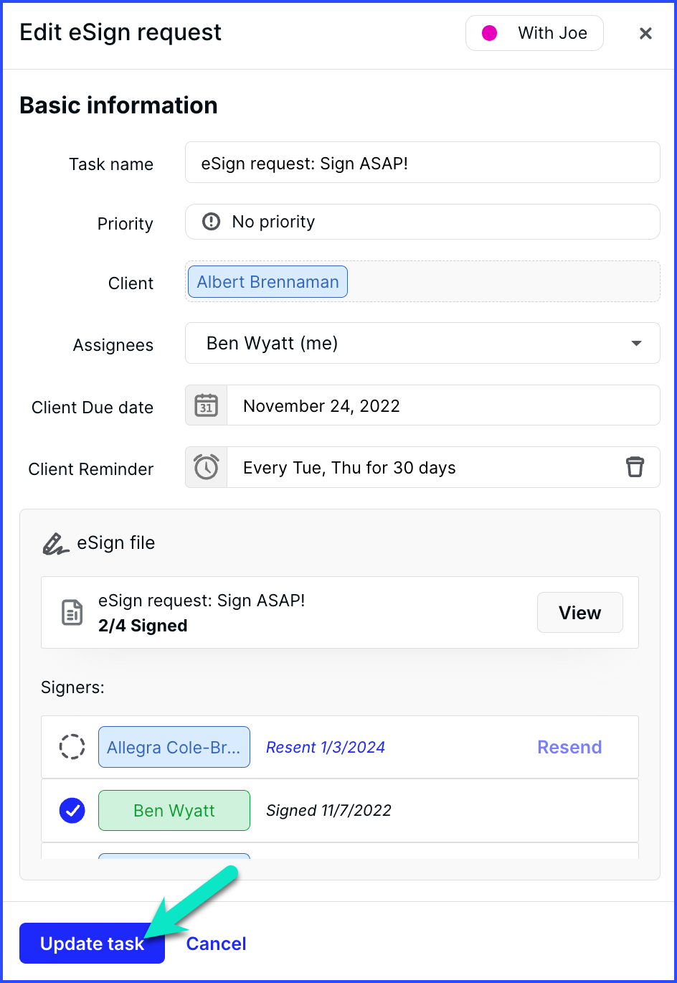Viewport: 677px width, 983px height.
Task: Close the Edit eSign request dialog
Action: [x=645, y=33]
